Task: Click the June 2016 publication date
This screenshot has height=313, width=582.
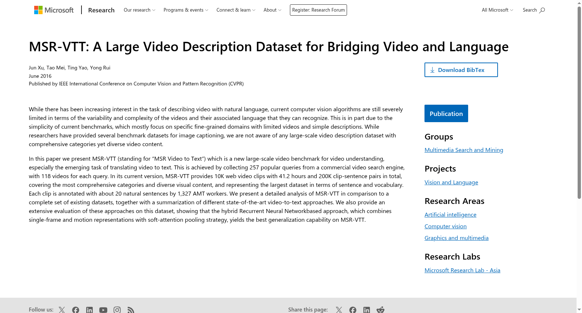Action: (x=40, y=76)
